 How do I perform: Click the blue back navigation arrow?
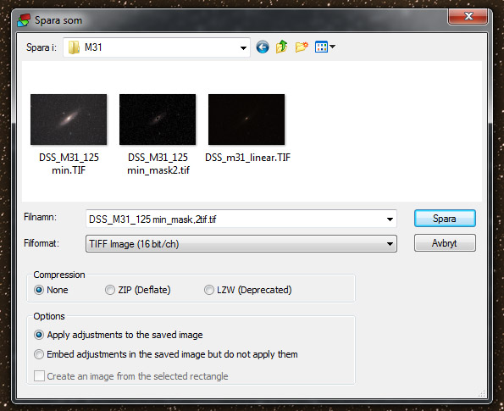coord(263,47)
